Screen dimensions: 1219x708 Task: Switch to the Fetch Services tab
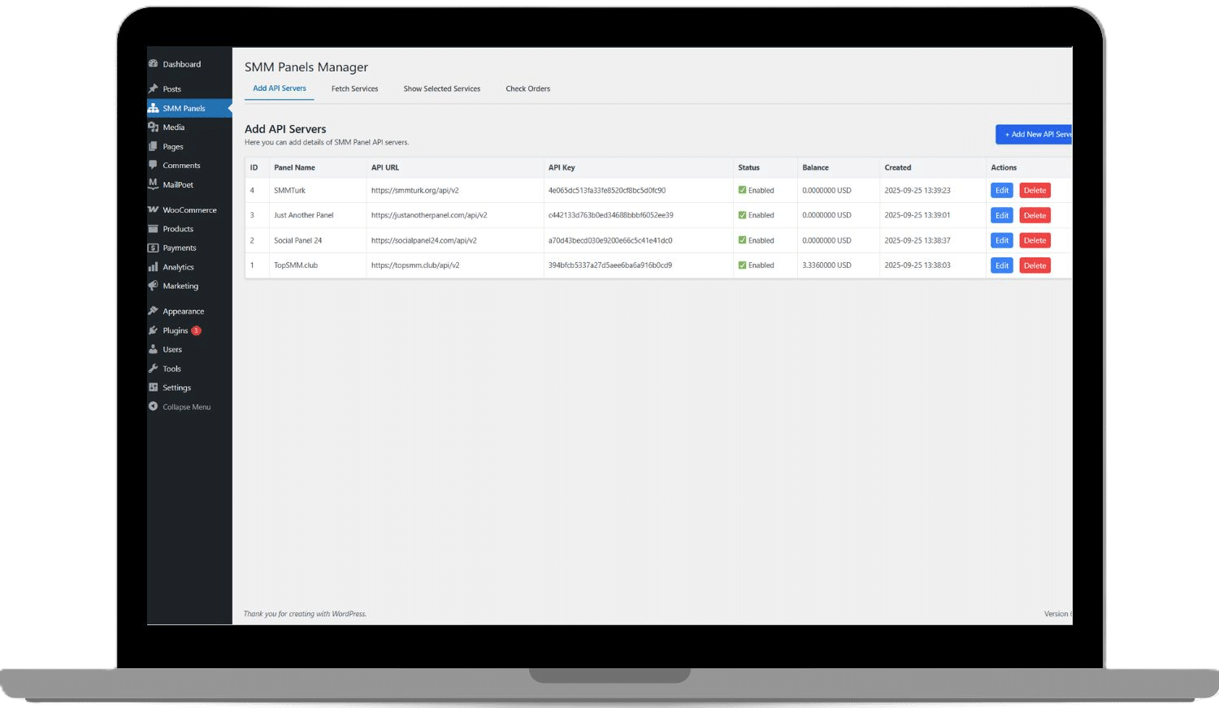tap(354, 88)
